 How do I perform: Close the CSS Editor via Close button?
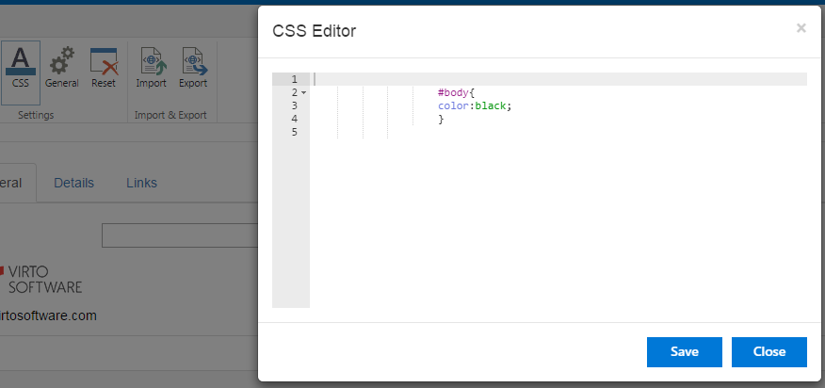click(x=769, y=351)
